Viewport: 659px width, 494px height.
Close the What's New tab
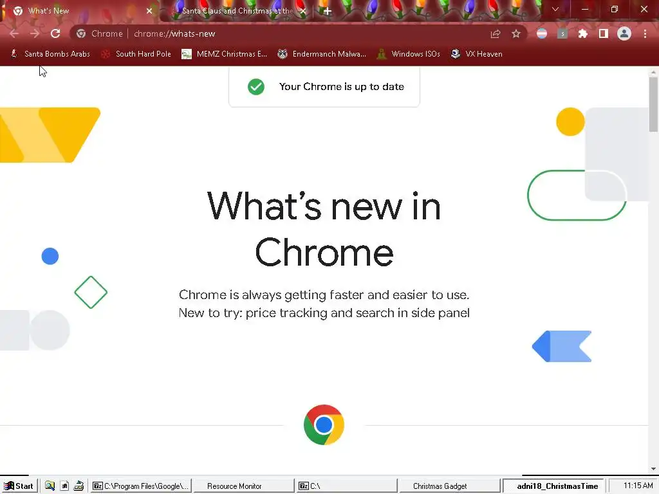coord(149,11)
